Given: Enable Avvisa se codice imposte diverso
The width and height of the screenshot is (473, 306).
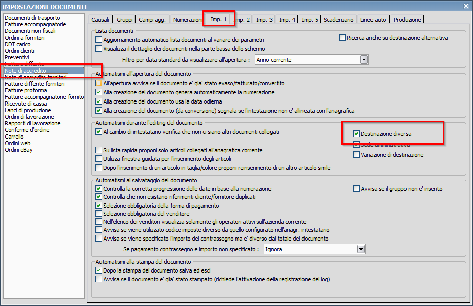Looking at the screenshot, I should [98, 230].
